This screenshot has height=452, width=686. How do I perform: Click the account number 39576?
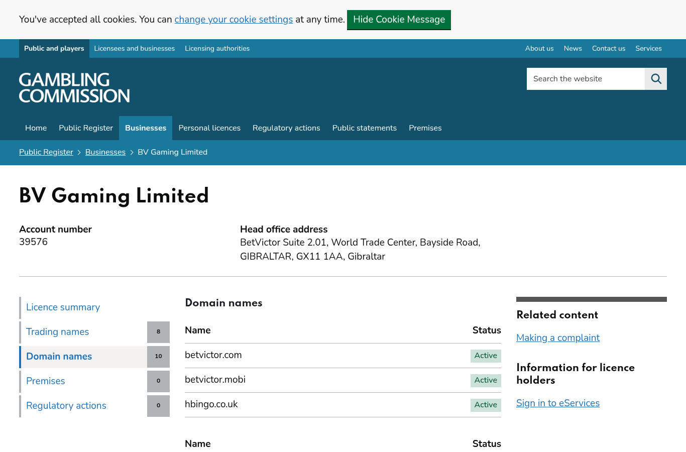34,242
